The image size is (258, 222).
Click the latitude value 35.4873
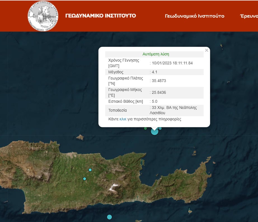point(159,81)
